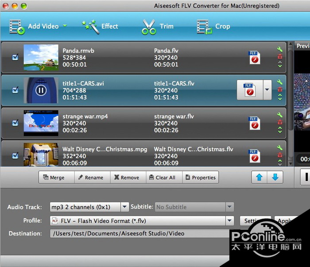Expand the format dropdown arrow for title1-CARS.flv
The height and width of the screenshot is (267, 310).
point(267,90)
